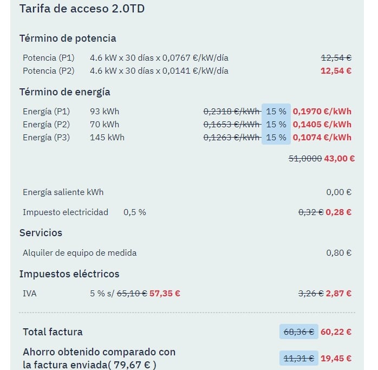The width and height of the screenshot is (378, 370).
Task: Click the red 12,54 € Potencia P2 amount
Action: [x=336, y=70]
